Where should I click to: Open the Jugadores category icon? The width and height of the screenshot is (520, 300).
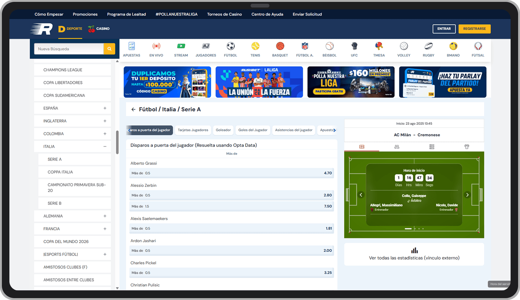(x=206, y=46)
